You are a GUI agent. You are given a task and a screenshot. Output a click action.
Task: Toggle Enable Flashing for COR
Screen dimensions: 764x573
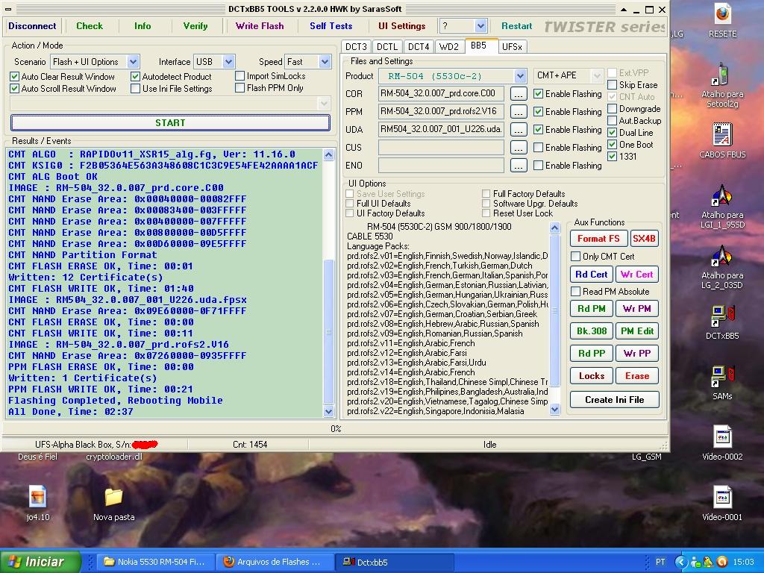point(539,93)
